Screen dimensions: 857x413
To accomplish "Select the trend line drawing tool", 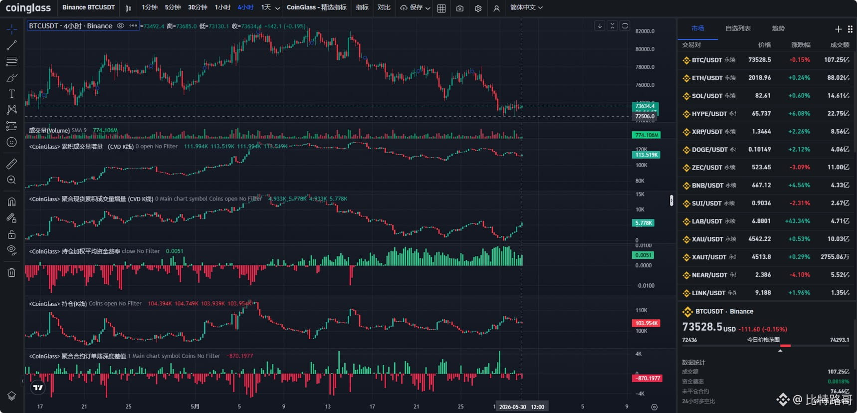I will [x=11, y=45].
